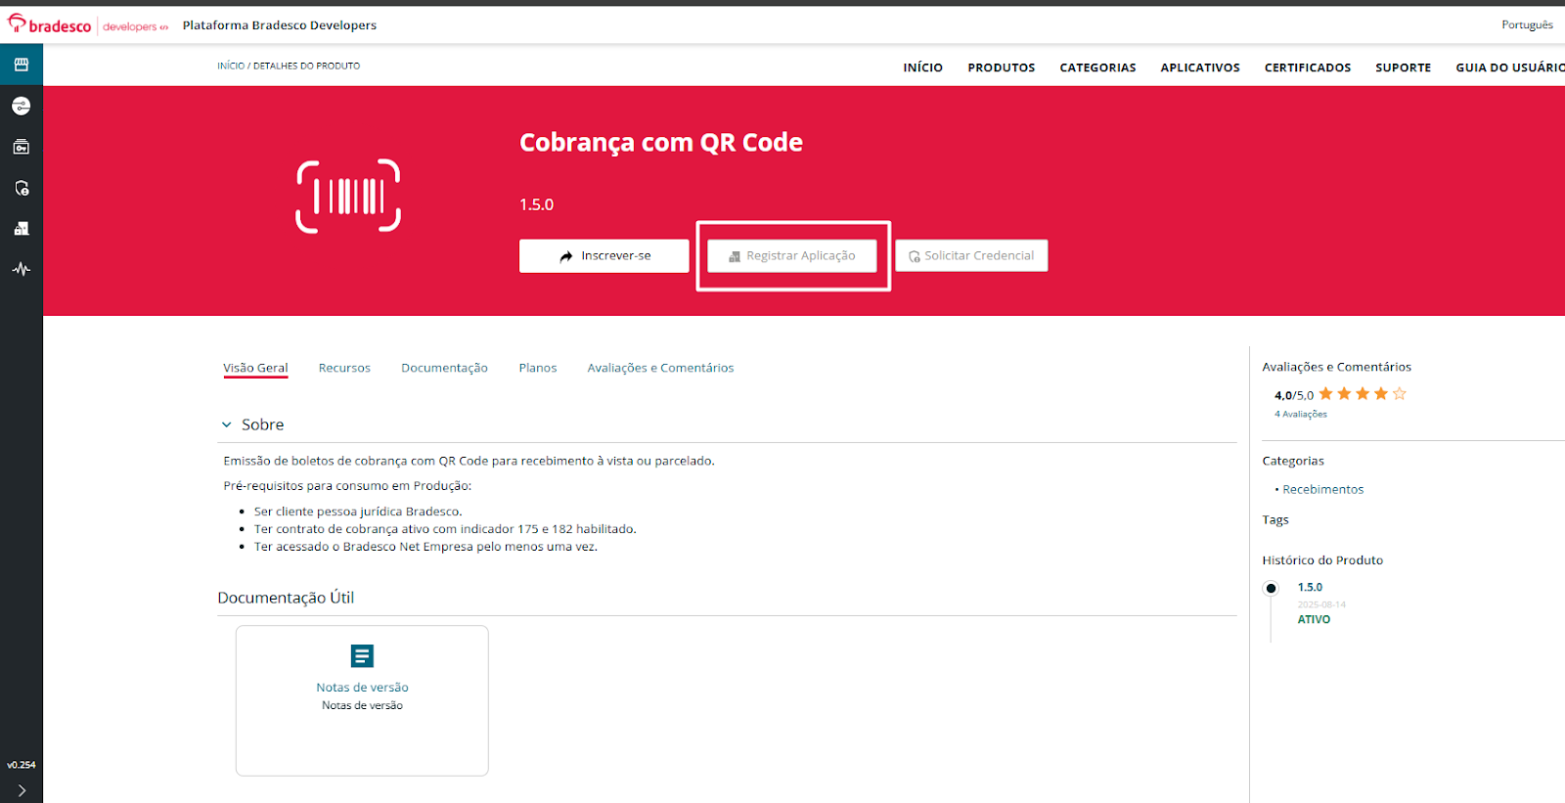Go to INÍCIO in top navigation
Screen dimensions: 1565x803
click(x=922, y=67)
